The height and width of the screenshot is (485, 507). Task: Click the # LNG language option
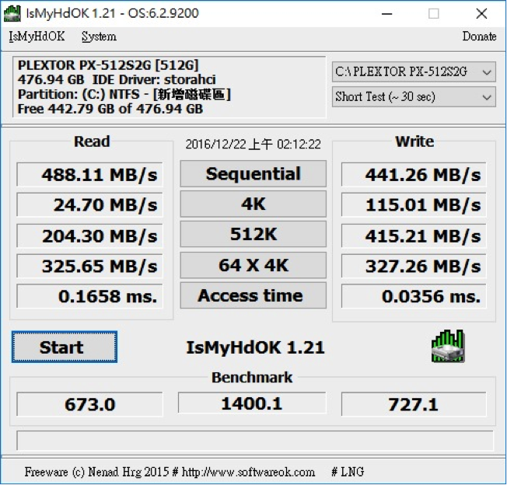pos(348,472)
